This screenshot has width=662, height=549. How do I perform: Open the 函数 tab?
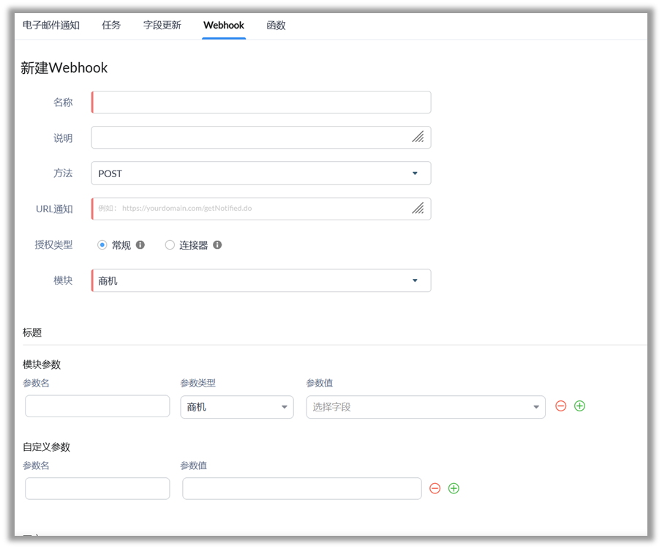click(x=276, y=25)
